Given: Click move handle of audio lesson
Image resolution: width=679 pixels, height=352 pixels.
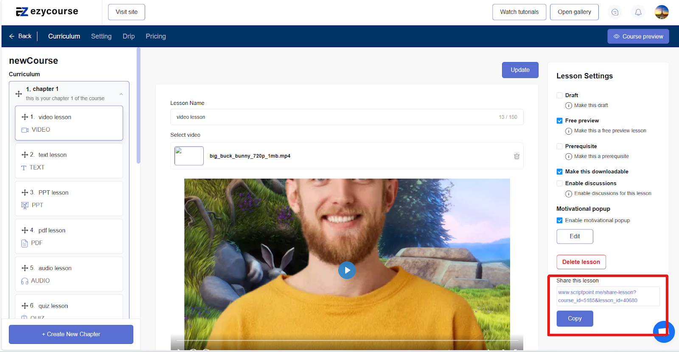Looking at the screenshot, I should pyautogui.click(x=25, y=268).
